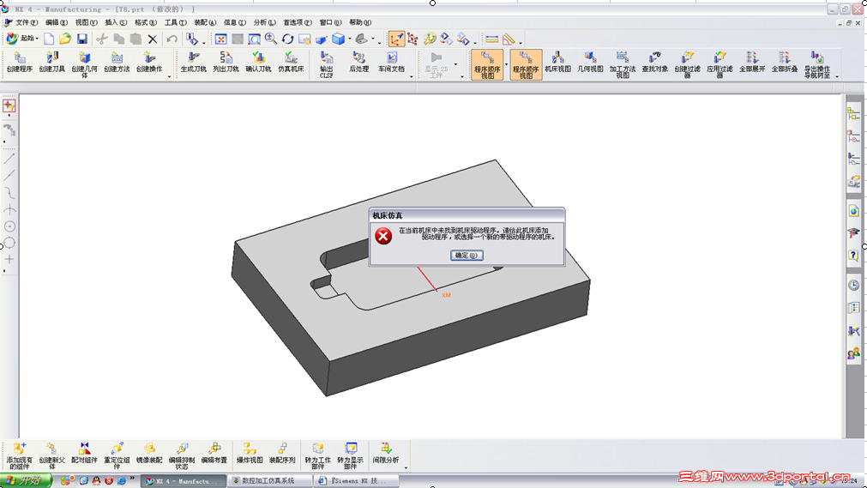Click 确定 in the 机床仿真 error dialog

click(x=467, y=255)
